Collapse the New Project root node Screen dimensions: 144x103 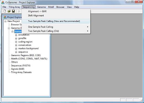click(x=6, y=21)
